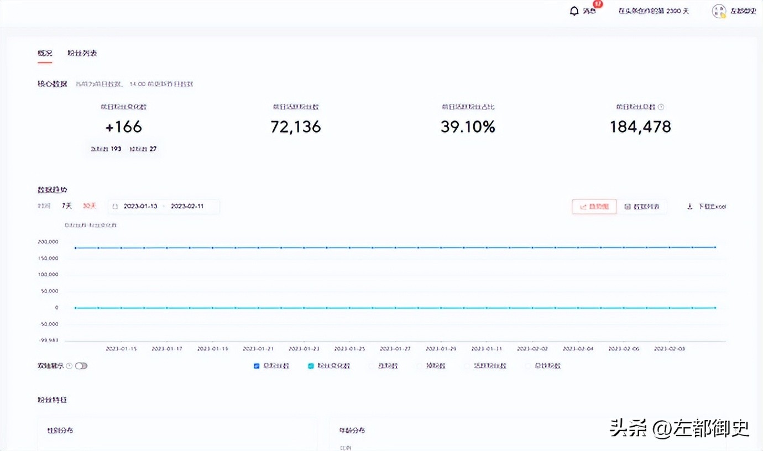Open the Overview tab with red underline

[45, 54]
